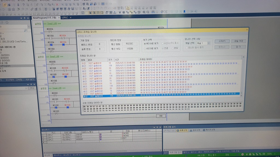
Task: Enable the 수신시 IFG 표시 checkbox
Action: [162, 43]
